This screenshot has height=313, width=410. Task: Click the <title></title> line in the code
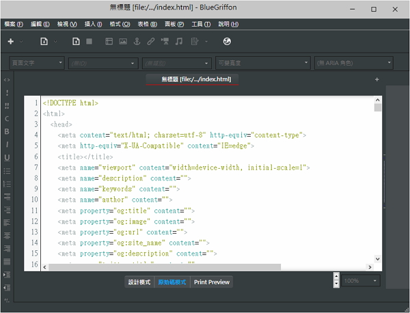(x=85, y=157)
